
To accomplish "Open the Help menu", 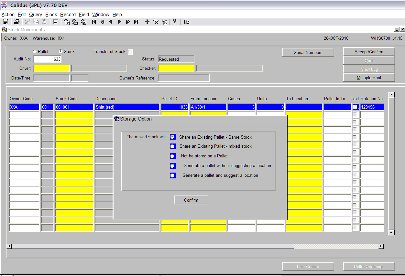I will pos(117,15).
